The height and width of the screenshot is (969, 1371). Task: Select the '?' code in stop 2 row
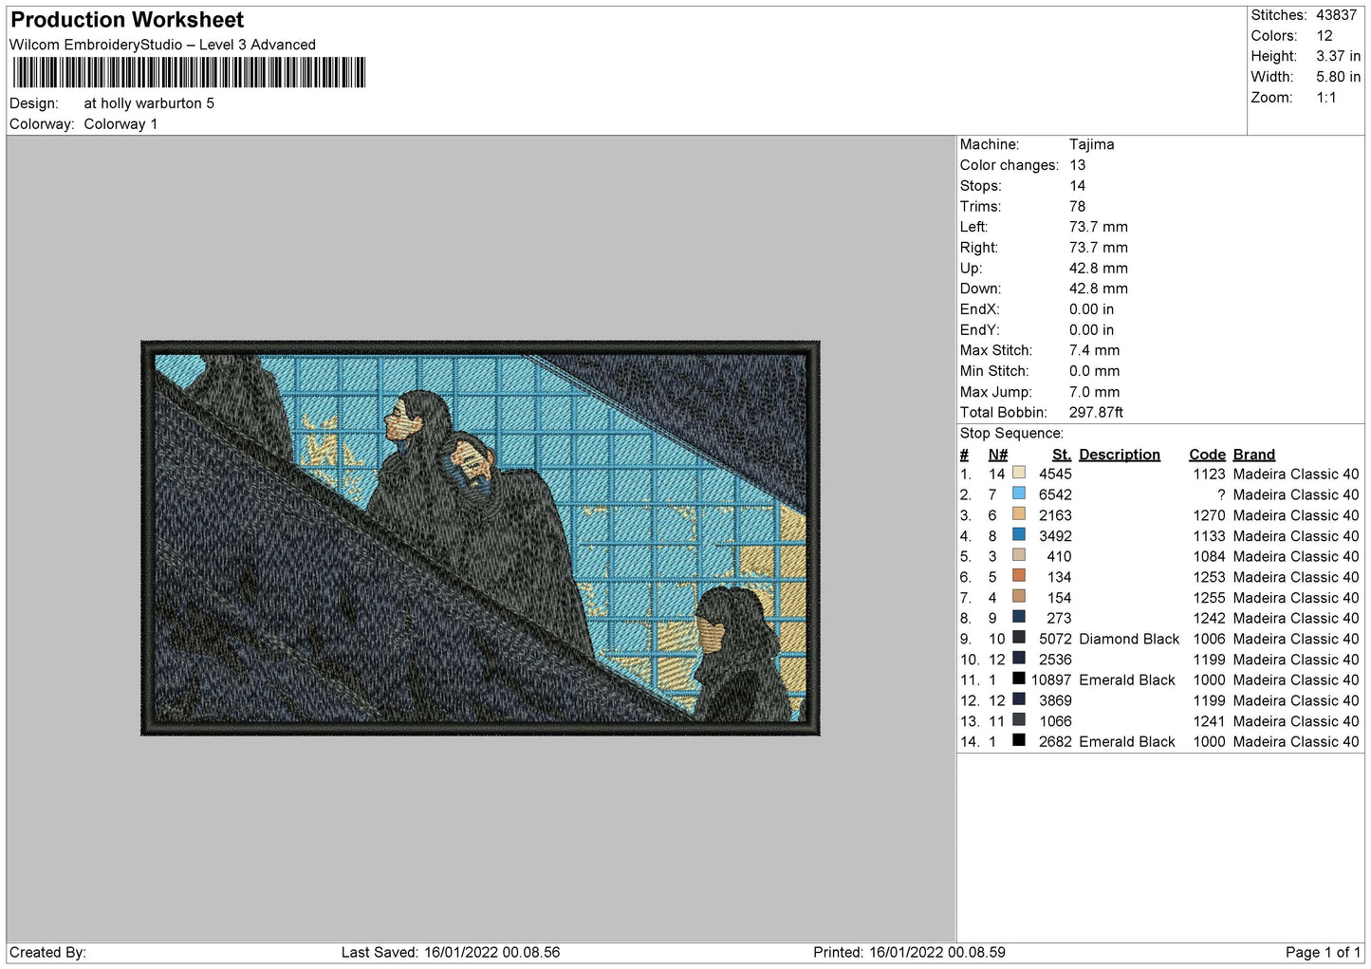[x=1221, y=494]
